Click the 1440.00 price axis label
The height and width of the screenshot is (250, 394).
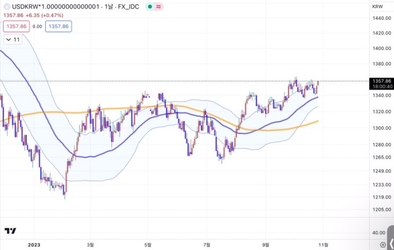[382, 18]
